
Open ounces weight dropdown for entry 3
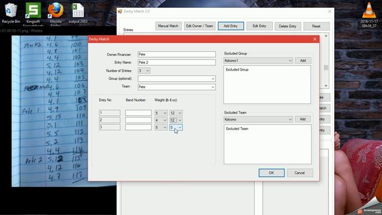(x=176, y=127)
